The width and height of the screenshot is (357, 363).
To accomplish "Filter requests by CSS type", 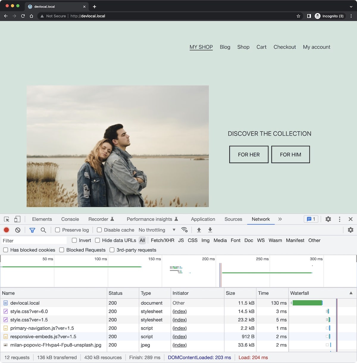I will point(192,240).
